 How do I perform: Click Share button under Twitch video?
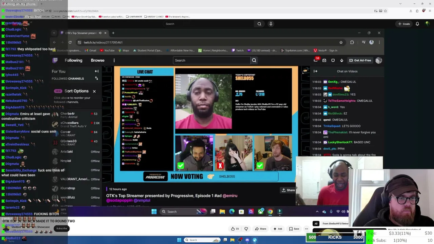point(288,190)
